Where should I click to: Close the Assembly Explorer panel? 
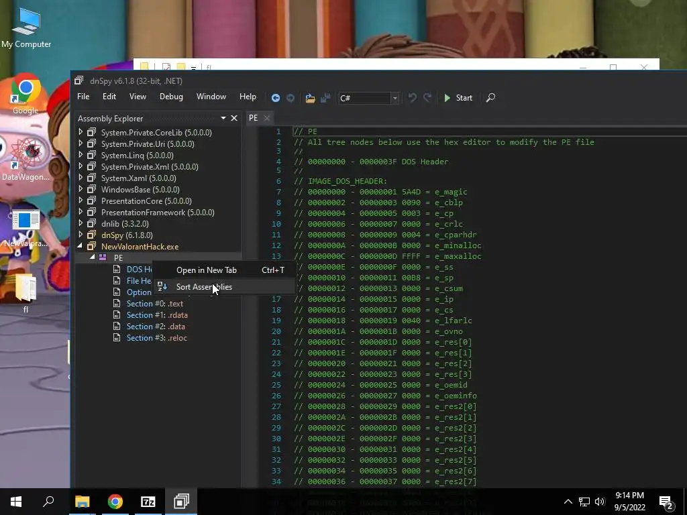pyautogui.click(x=234, y=118)
